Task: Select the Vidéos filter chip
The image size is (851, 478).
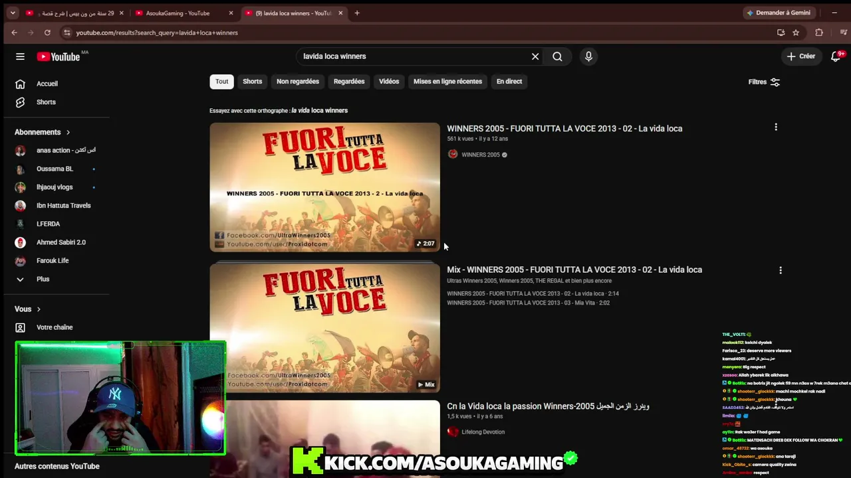Action: [389, 82]
